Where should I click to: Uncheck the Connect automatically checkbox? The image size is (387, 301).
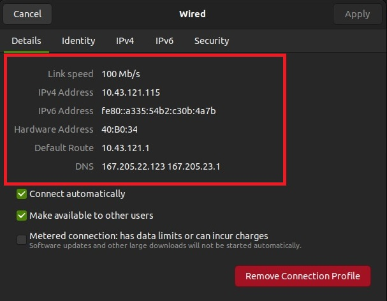point(22,194)
